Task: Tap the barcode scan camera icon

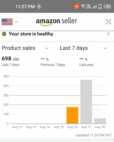Action: click(x=108, y=22)
